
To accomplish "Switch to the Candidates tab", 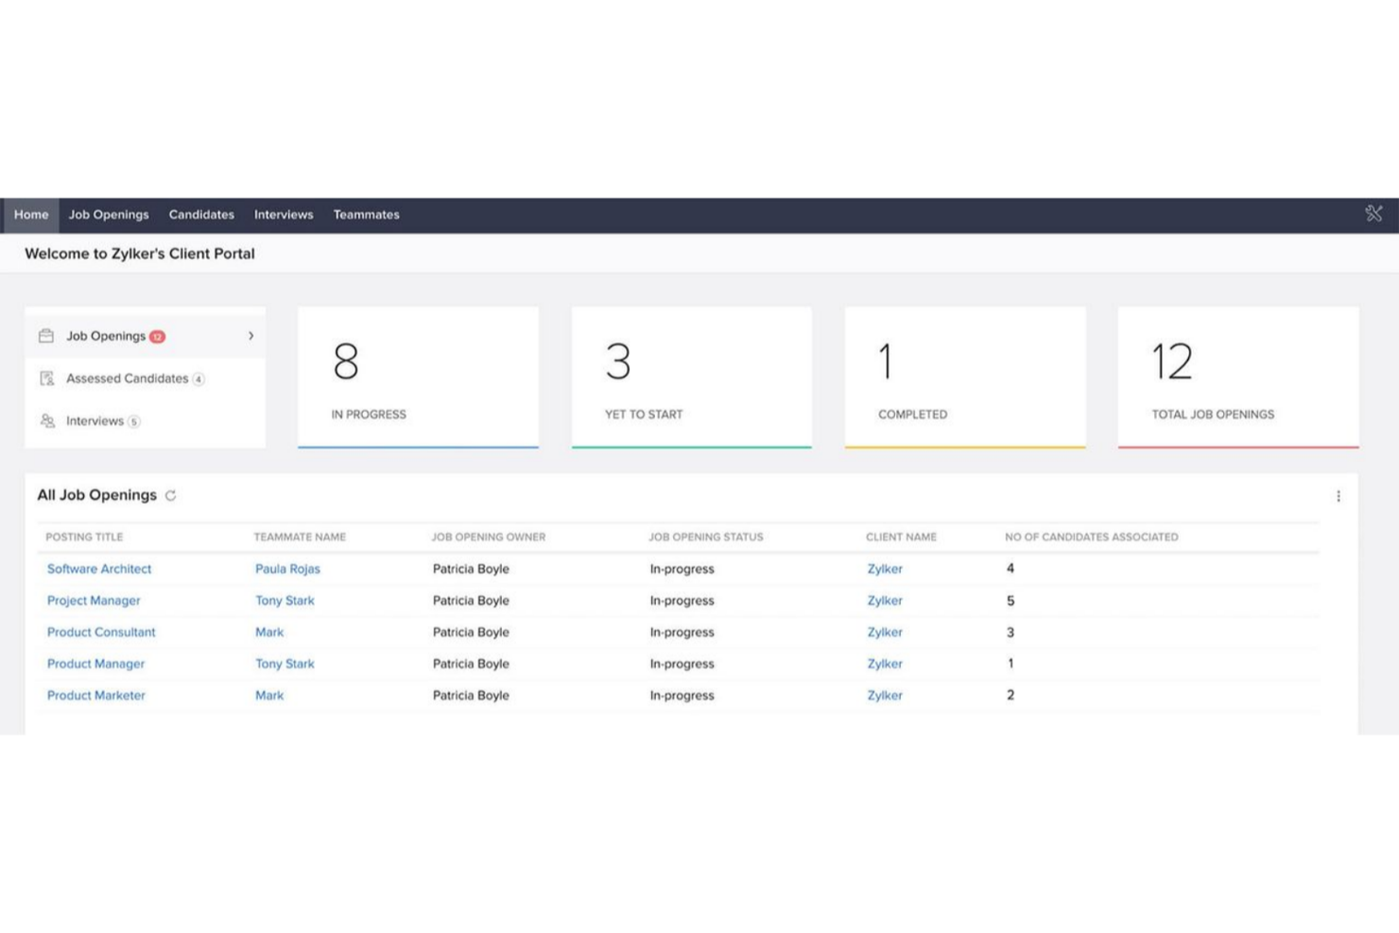I will coord(201,215).
